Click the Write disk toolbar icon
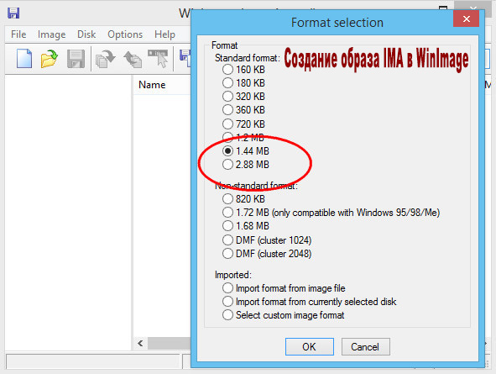The height and width of the screenshot is (374, 496). [x=133, y=59]
